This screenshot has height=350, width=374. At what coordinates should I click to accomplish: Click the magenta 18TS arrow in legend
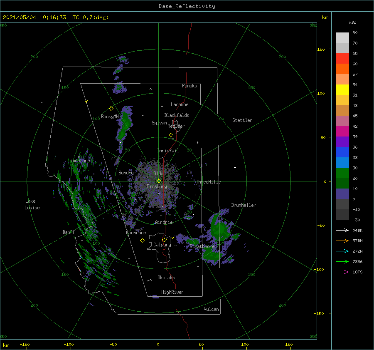(342, 272)
